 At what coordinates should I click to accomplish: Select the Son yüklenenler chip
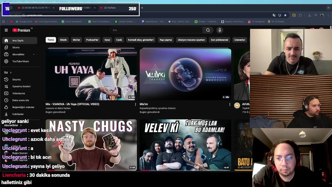219,40
